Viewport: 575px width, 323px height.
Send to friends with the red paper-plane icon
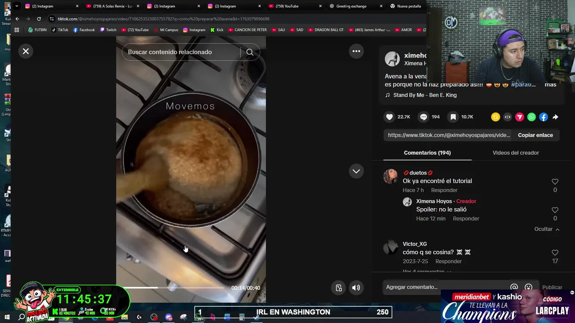[519, 117]
